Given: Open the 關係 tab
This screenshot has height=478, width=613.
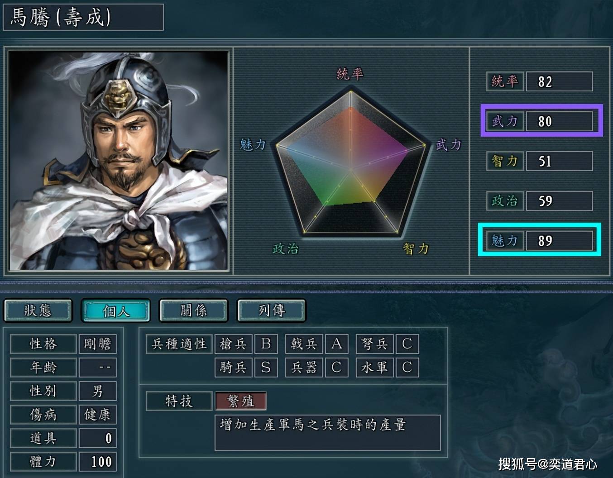Looking at the screenshot, I should coord(194,311).
